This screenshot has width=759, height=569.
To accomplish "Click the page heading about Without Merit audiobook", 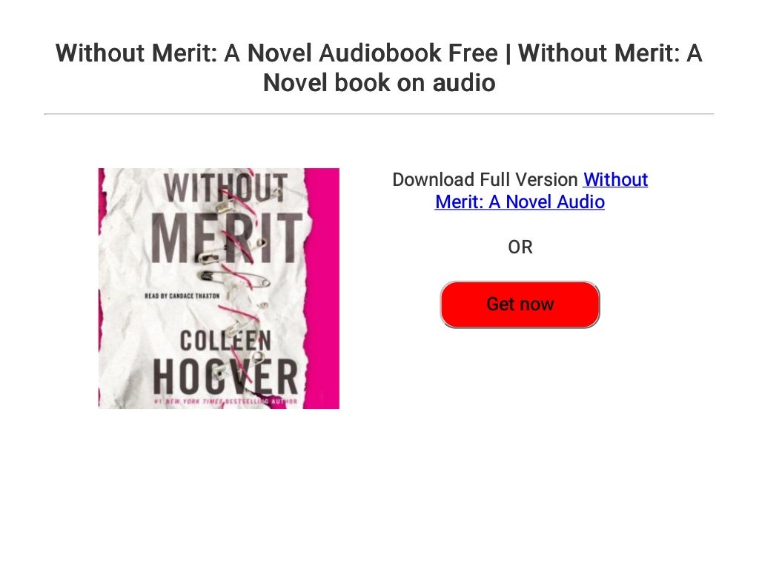I will coord(379,67).
